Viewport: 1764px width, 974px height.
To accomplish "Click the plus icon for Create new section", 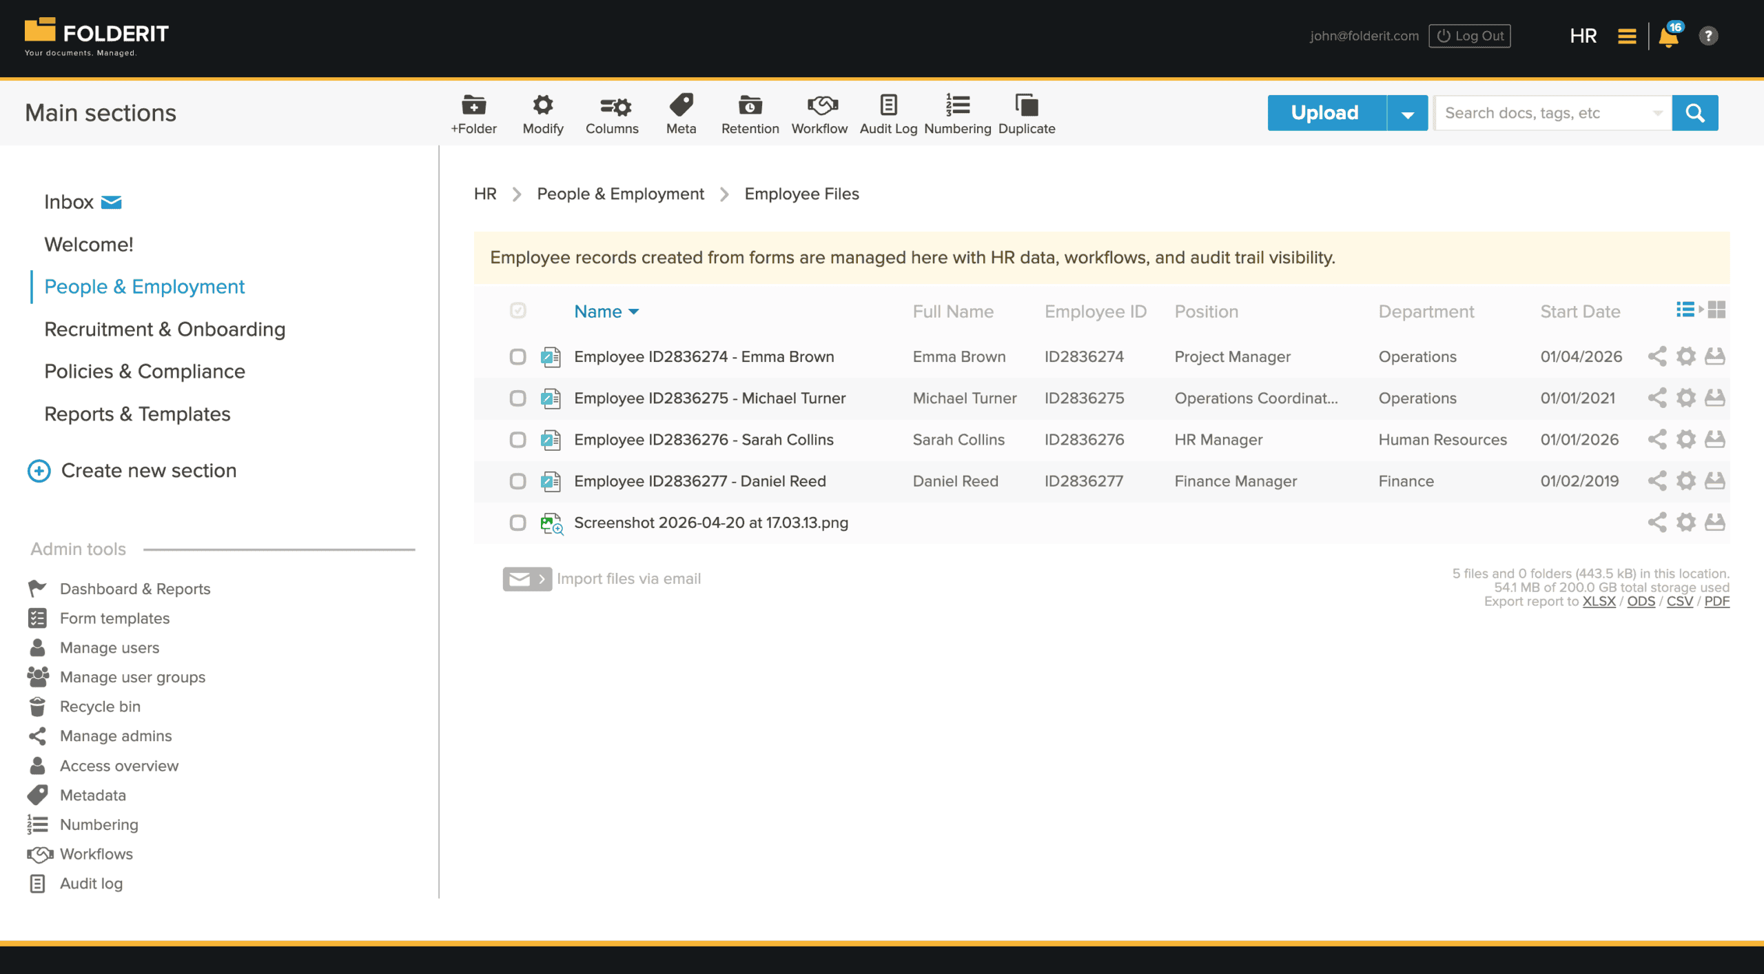I will (x=39, y=471).
